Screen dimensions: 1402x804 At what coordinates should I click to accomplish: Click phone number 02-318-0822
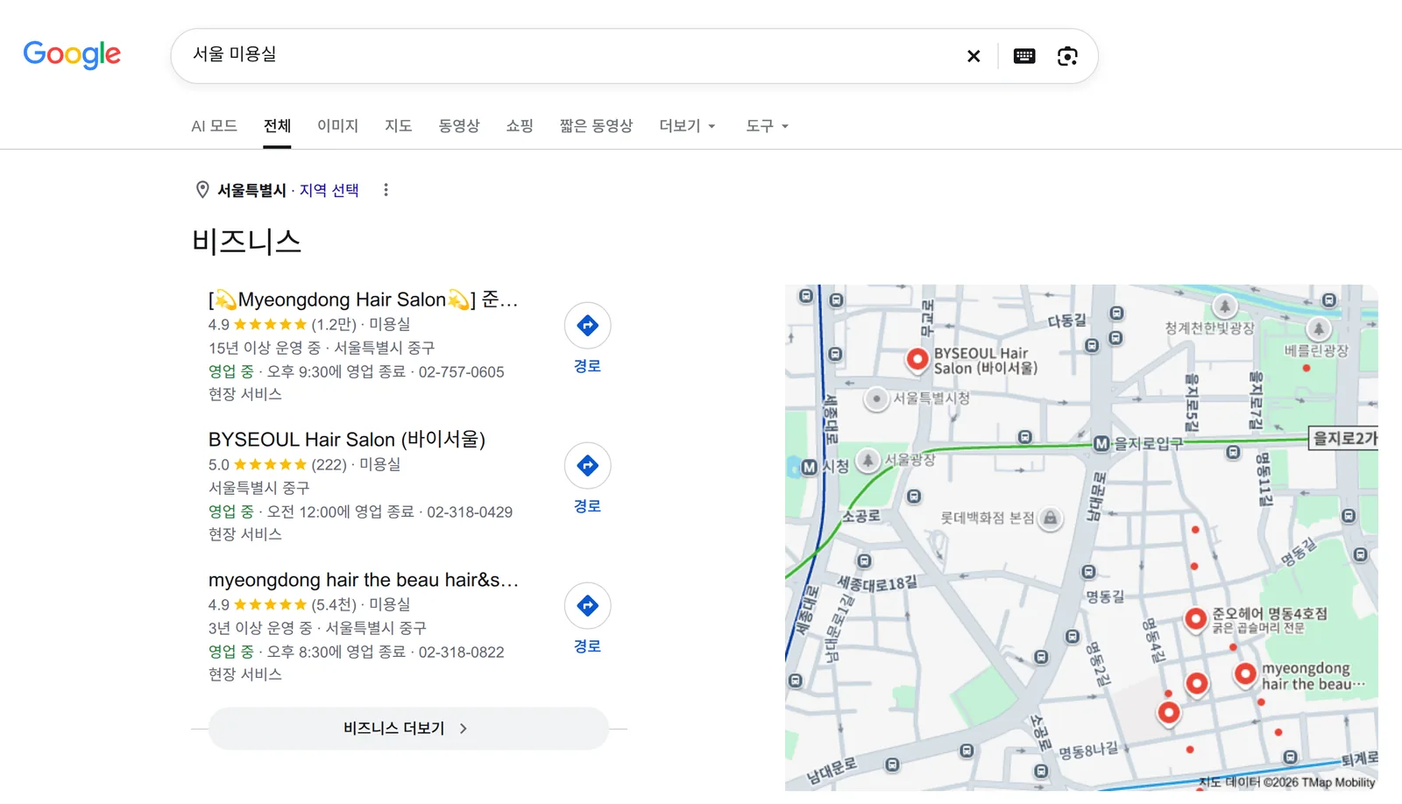[x=461, y=652]
